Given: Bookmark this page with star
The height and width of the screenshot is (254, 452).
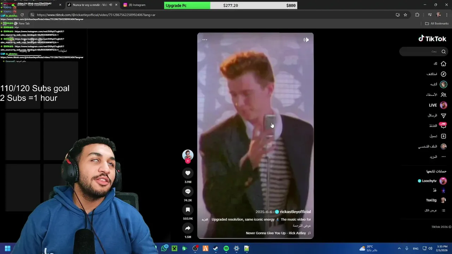Looking at the screenshot, I should click(x=405, y=15).
